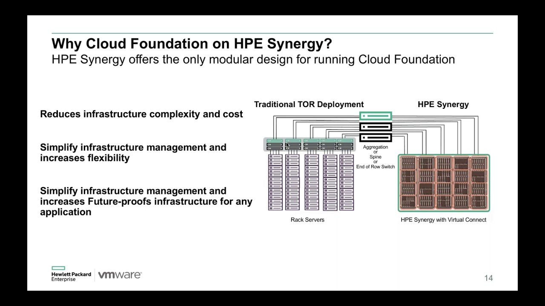The height and width of the screenshot is (306, 545).
Task: Click the vmware logo
Action: pos(120,275)
